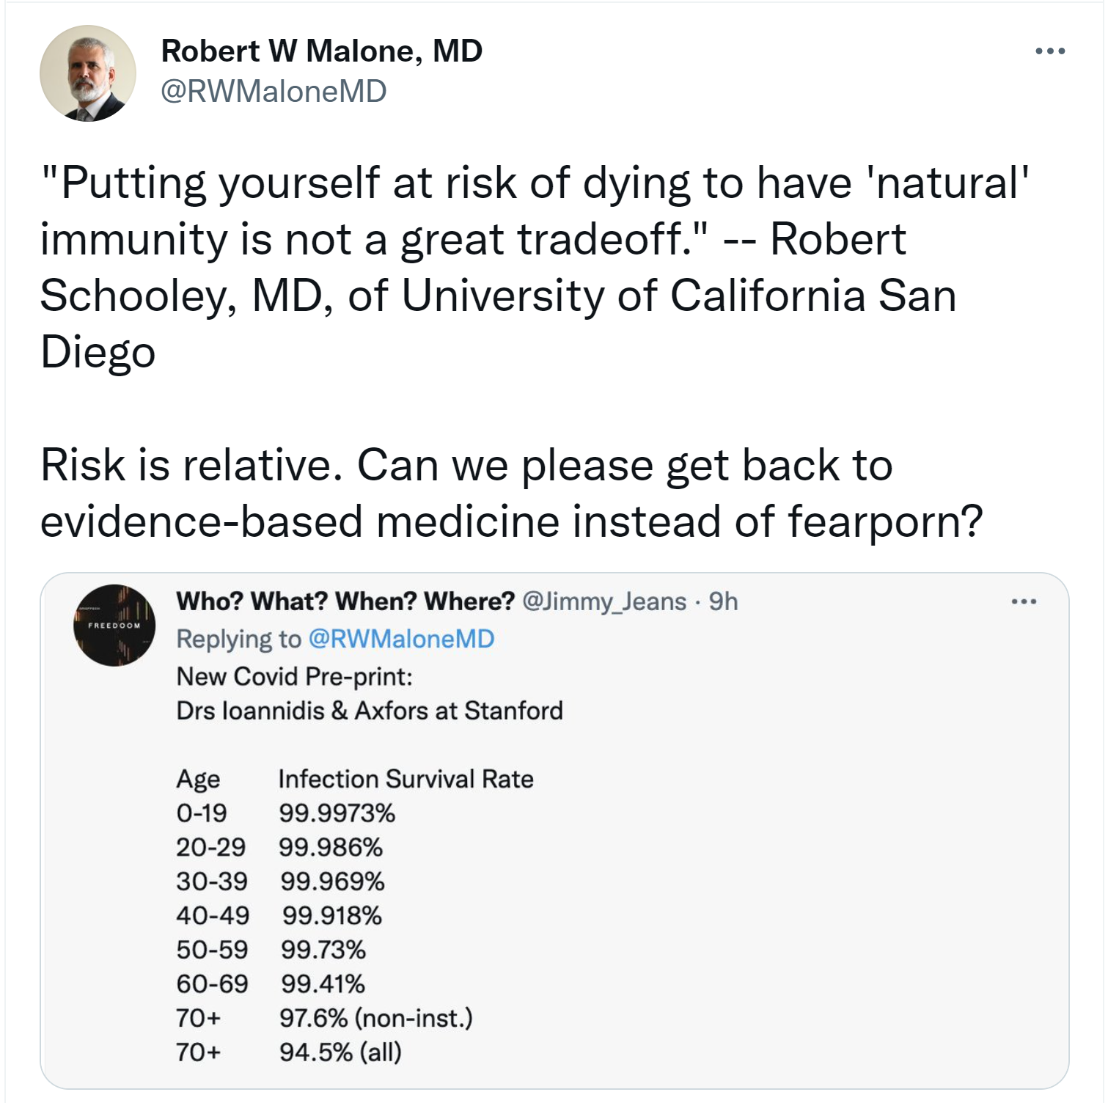
Task: Click Robert W Malone's profile avatar
Action: pyautogui.click(x=88, y=73)
